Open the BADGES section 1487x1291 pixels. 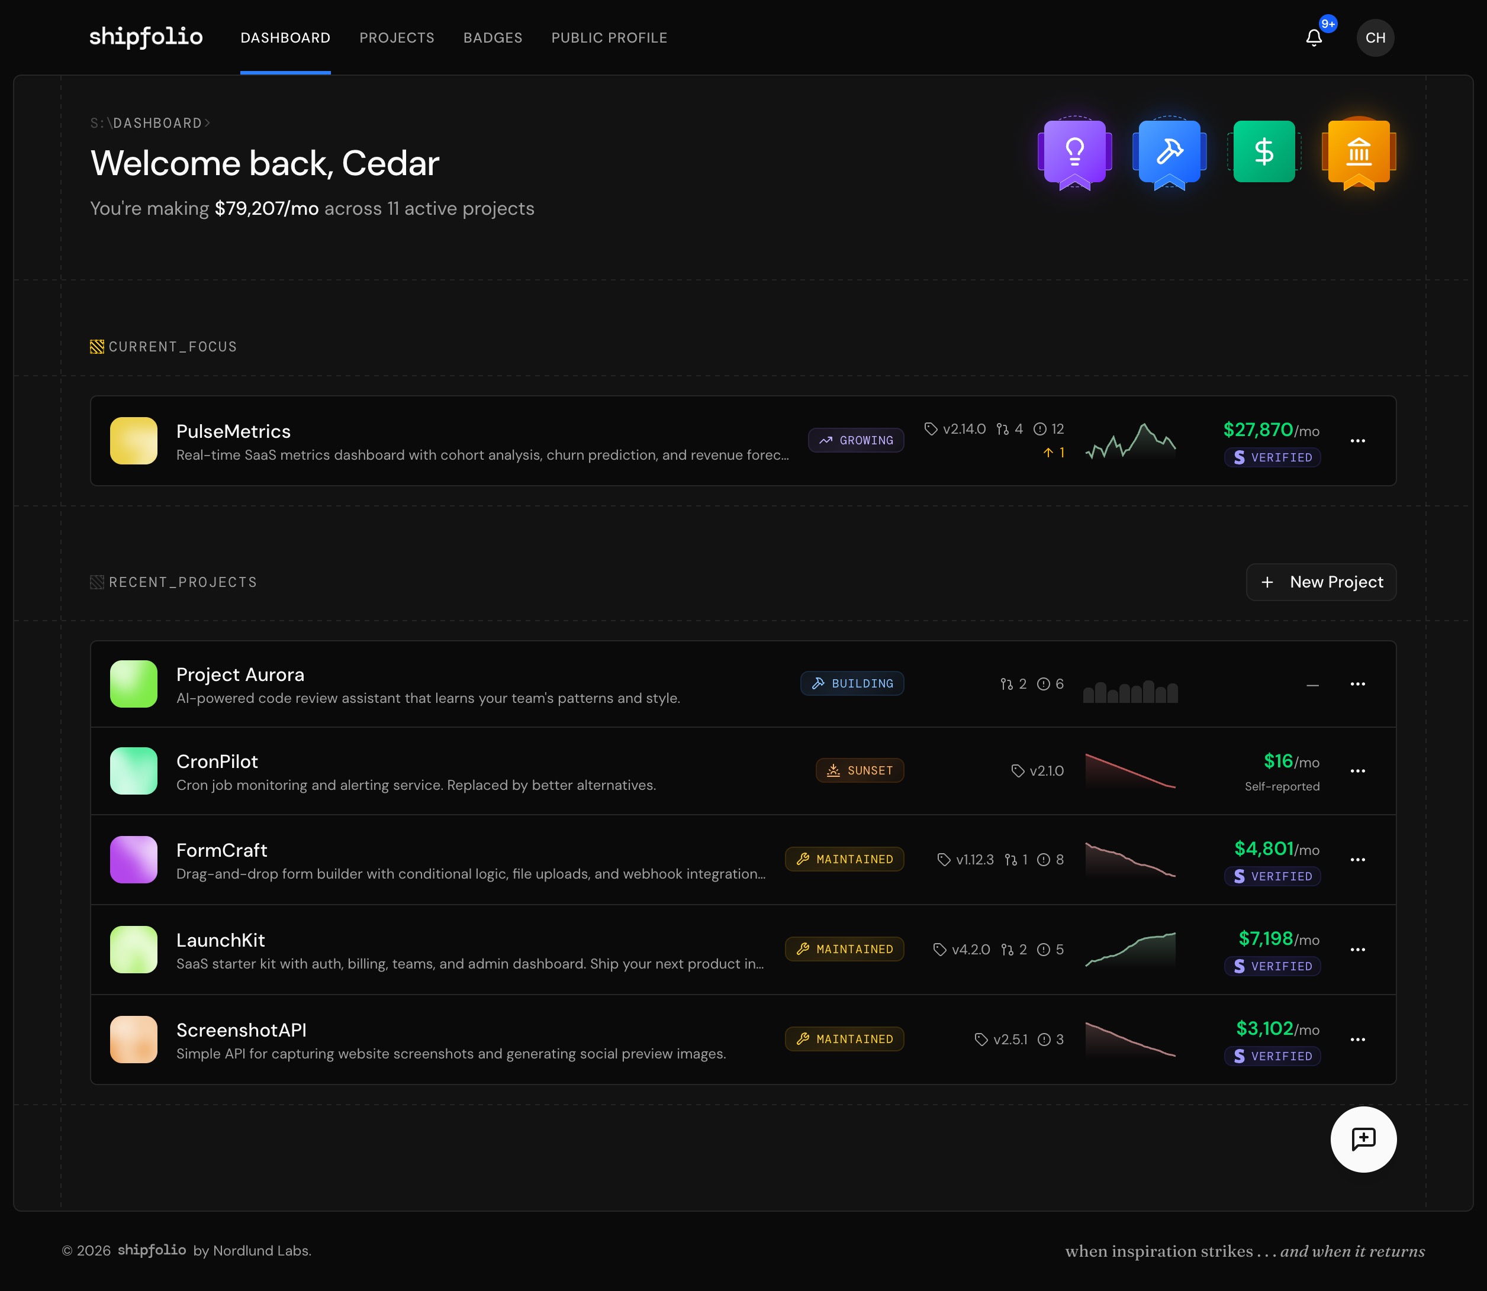tap(493, 37)
